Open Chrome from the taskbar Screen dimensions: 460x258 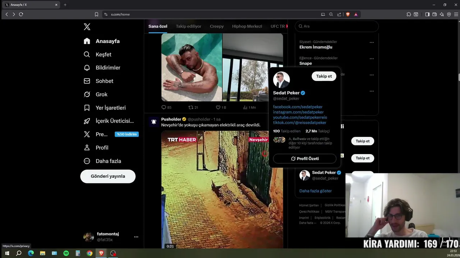(x=89, y=253)
